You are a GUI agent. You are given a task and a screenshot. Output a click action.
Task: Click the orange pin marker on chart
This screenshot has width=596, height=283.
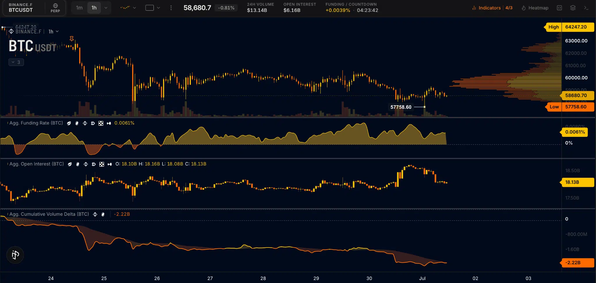(x=72, y=38)
